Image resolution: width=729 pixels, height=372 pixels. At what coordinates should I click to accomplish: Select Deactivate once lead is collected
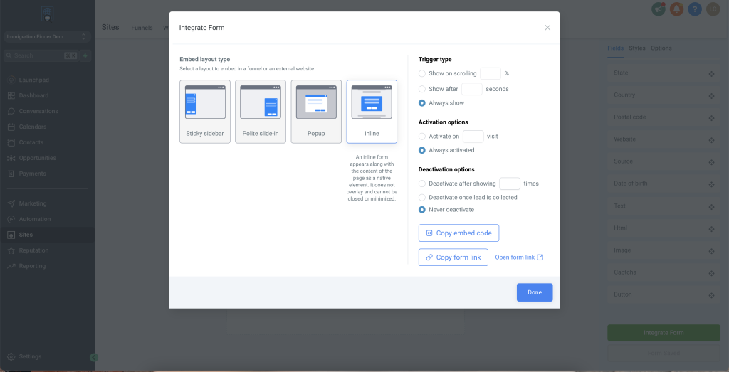(x=422, y=197)
